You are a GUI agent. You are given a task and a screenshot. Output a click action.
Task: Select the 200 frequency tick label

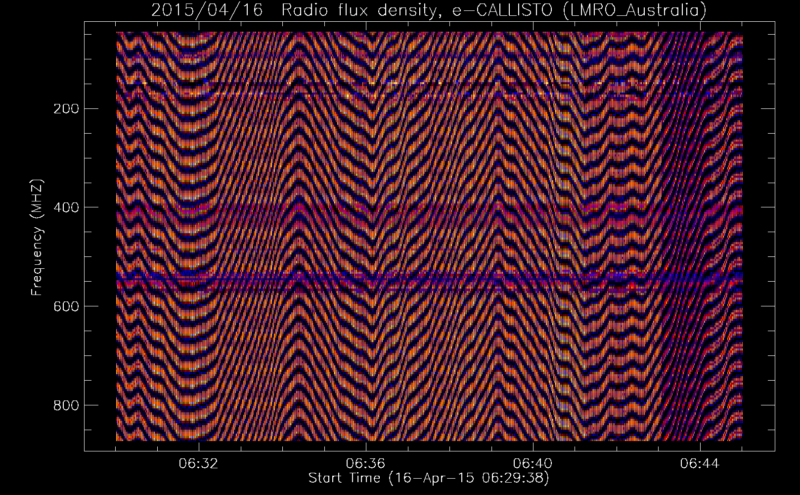66,108
